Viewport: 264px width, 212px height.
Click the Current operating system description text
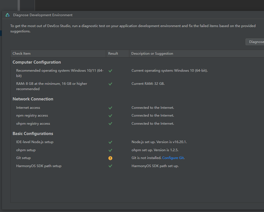[x=170, y=71]
